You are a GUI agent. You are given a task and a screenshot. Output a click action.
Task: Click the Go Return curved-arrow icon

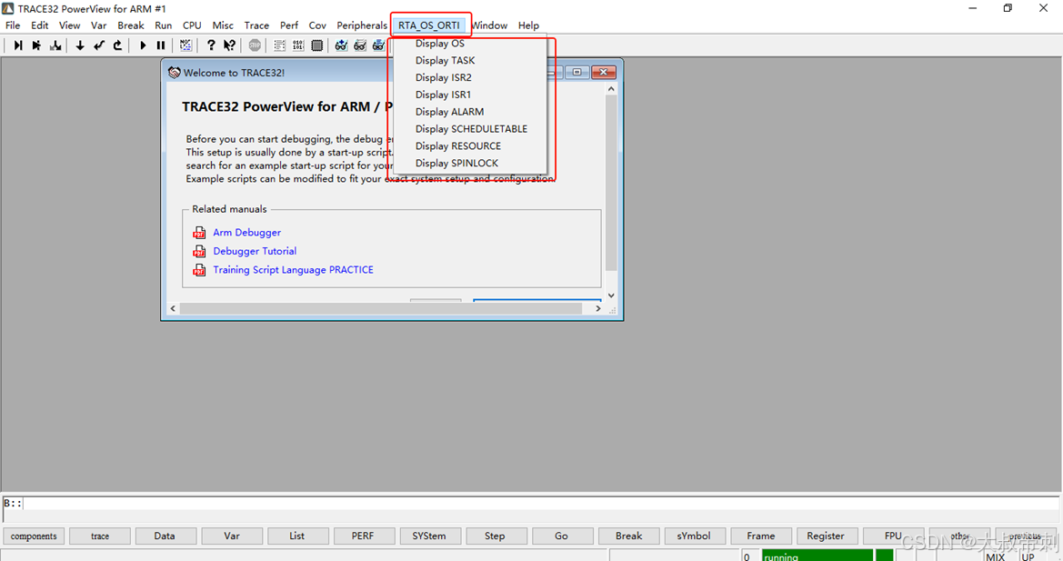99,45
